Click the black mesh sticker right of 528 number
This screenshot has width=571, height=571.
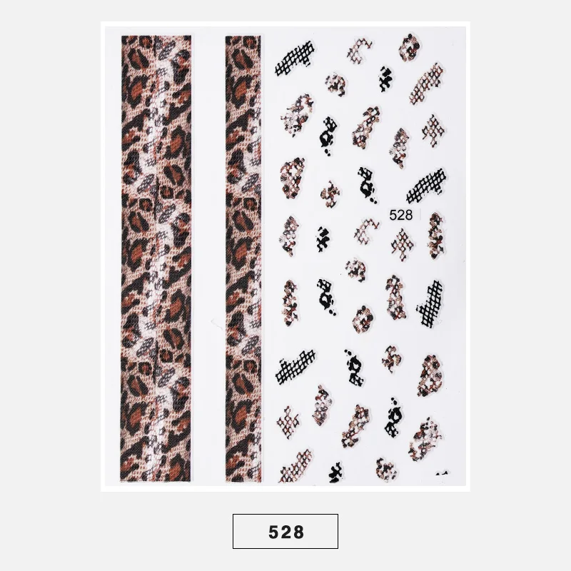point(425,186)
